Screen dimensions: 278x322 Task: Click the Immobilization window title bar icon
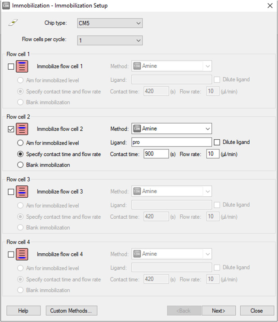tap(6, 6)
